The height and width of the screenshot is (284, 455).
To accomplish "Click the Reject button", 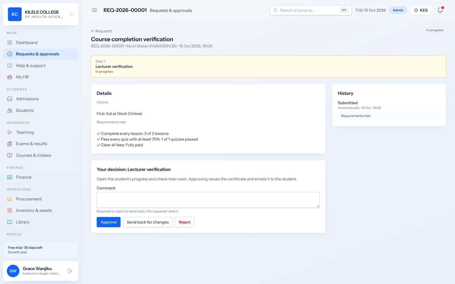I will (185, 222).
